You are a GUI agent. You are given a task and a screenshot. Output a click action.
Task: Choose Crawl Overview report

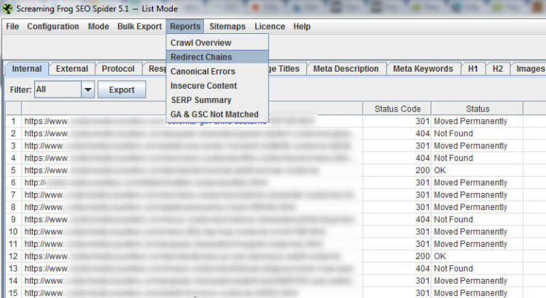(x=218, y=43)
